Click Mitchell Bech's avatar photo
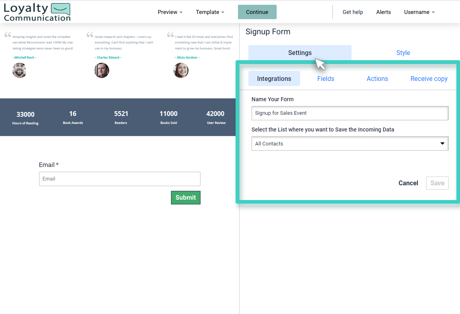The image size is (460, 314). click(x=19, y=70)
